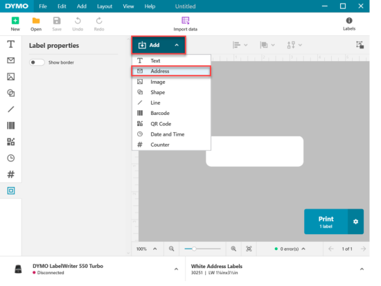Select the QR Code tool in sidebar
Image resolution: width=381 pixels, height=286 pixels.
(10, 142)
